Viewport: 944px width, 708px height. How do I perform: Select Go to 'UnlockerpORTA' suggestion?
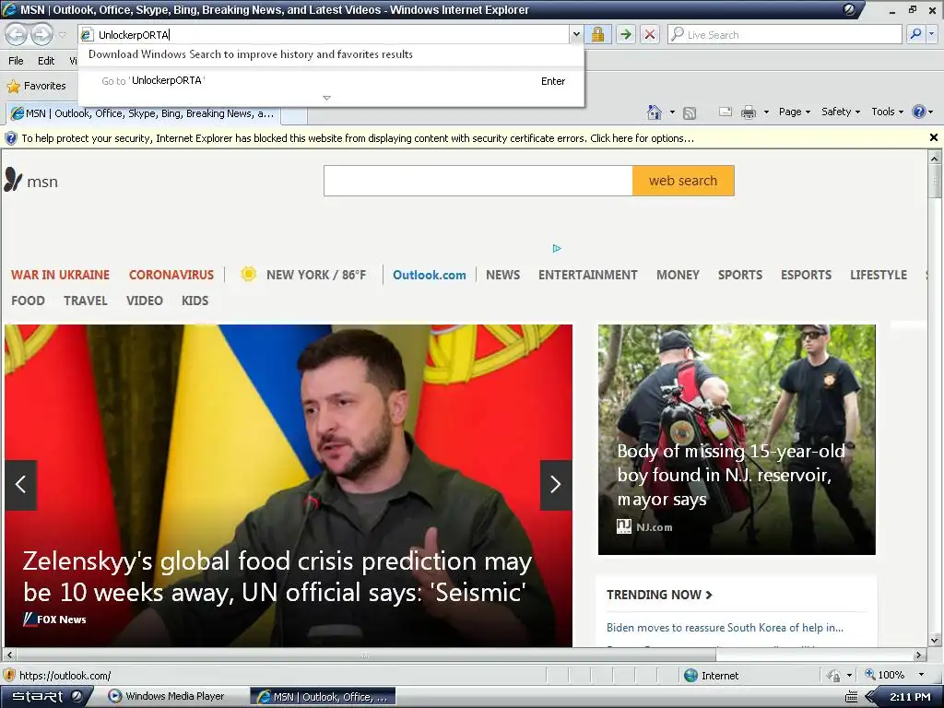331,81
